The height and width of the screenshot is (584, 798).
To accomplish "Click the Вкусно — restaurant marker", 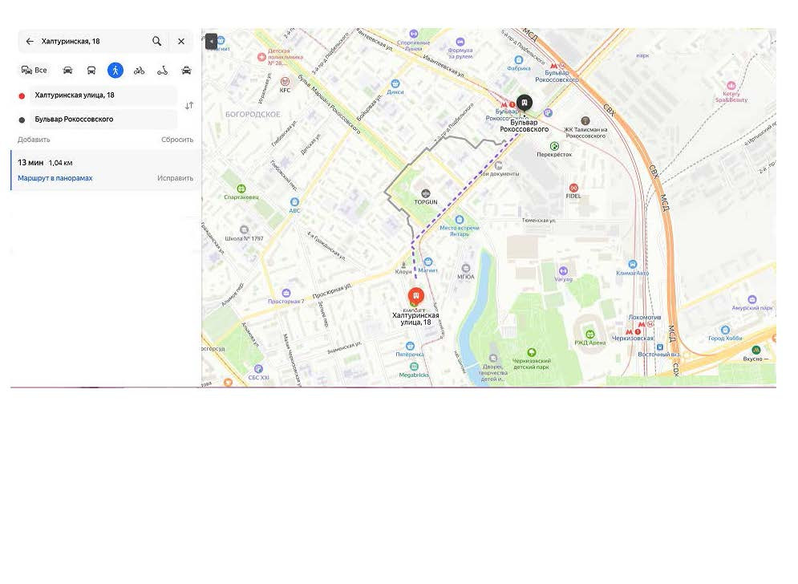I will (755, 350).
